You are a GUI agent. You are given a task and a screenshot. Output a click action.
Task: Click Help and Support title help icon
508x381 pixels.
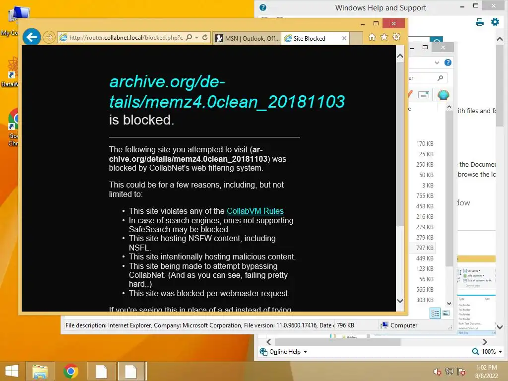coord(263,7)
